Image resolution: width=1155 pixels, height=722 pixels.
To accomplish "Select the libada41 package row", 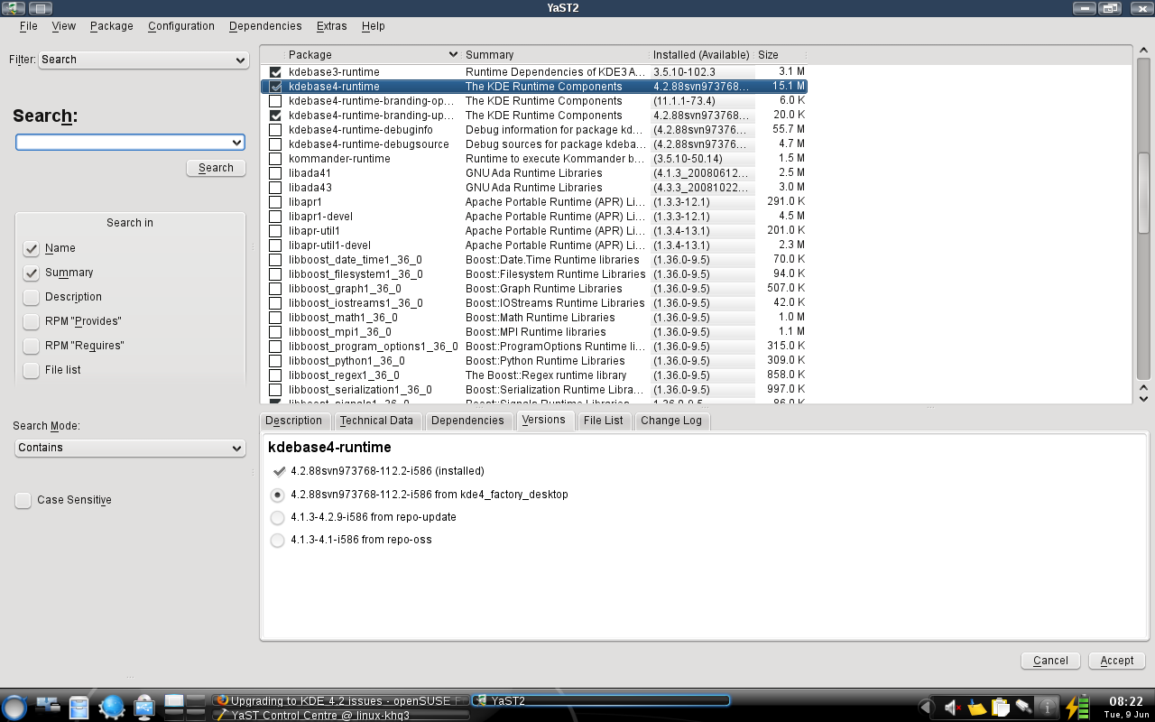I will pos(534,173).
